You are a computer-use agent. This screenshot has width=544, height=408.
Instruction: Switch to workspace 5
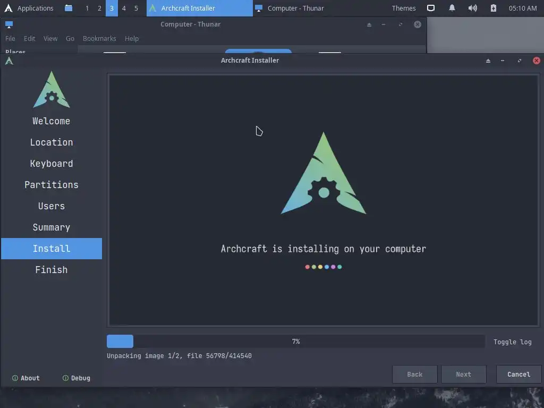(x=136, y=8)
